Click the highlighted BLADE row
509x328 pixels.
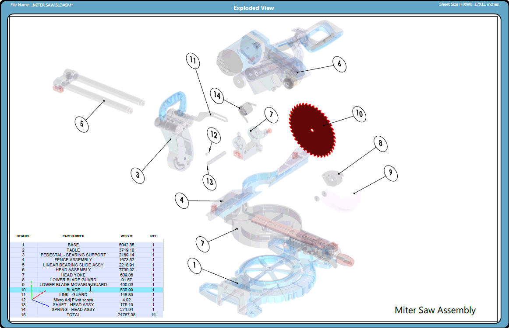[x=86, y=290]
